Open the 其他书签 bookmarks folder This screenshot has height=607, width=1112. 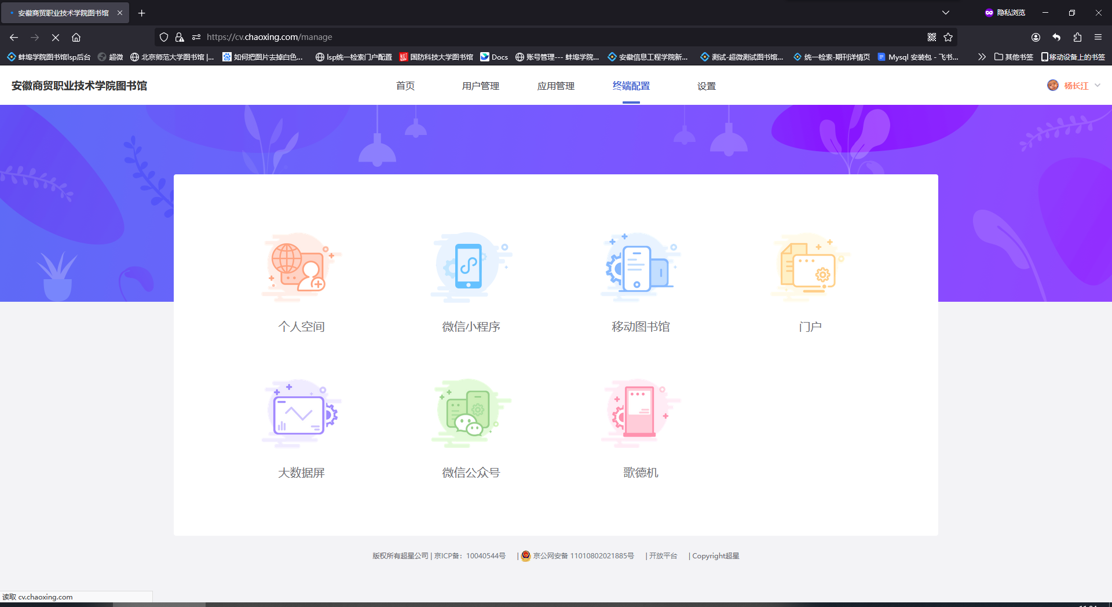1014,57
